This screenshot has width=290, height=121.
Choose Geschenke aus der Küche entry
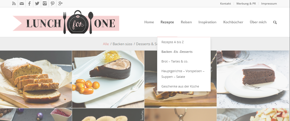pos(180,86)
